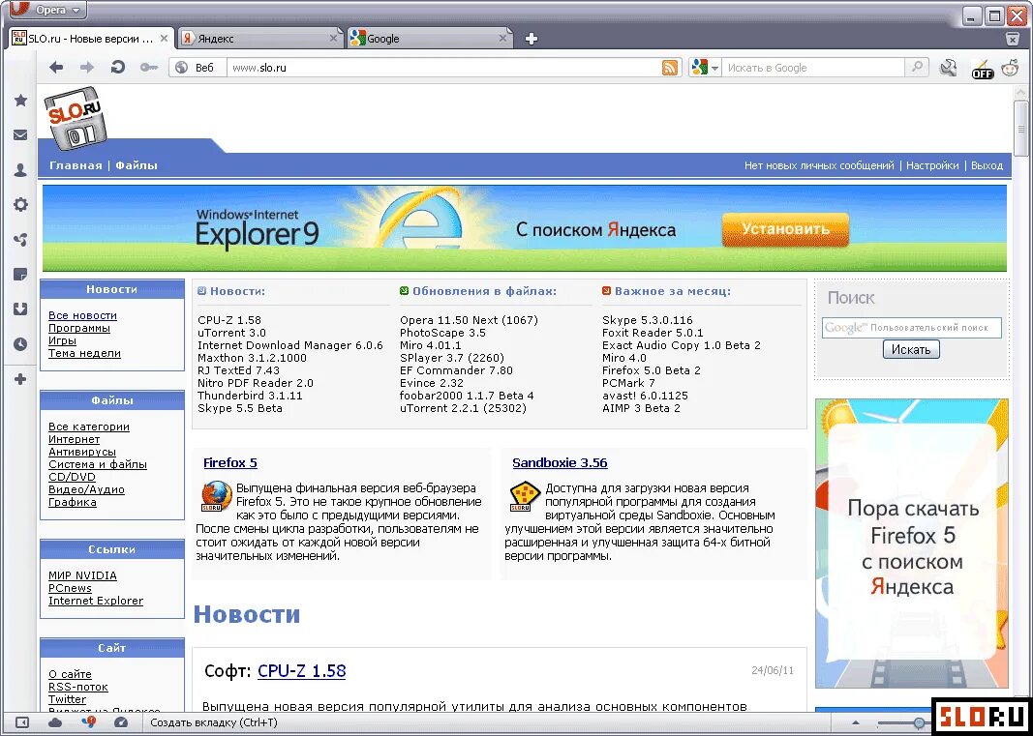Screen dimensions: 1033x736
Task: Click the Искать в Google search field
Action: tap(813, 67)
